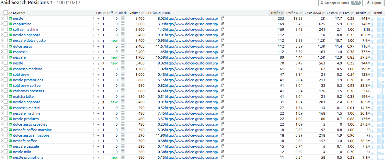The height and width of the screenshot is (160, 388).
Task: Click the URL column header
Action: (168, 13)
